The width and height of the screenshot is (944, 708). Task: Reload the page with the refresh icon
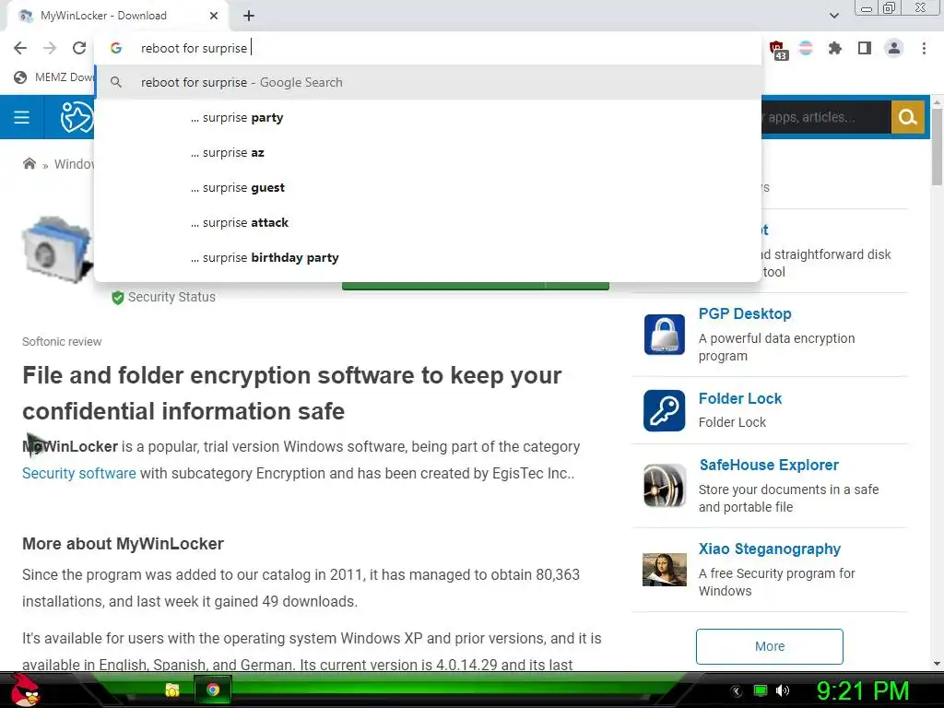[x=79, y=48]
